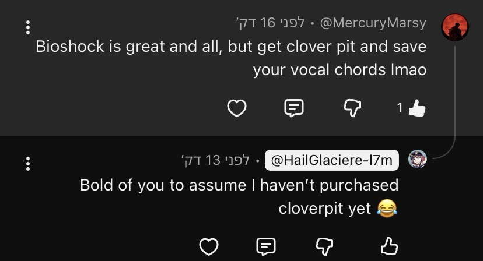Open three-dot menu for MercuryMarsy comment
Viewport: 483px width, 261px height.
pyautogui.click(x=27, y=27)
